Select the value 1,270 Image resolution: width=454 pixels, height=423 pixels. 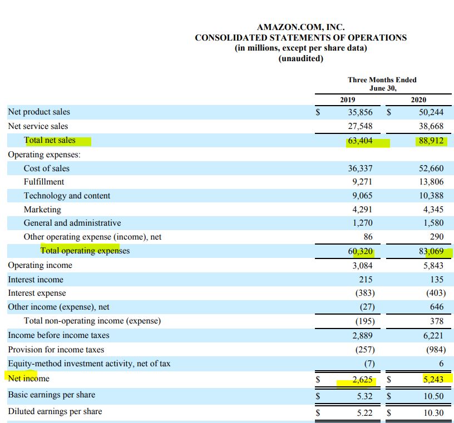[362, 223]
